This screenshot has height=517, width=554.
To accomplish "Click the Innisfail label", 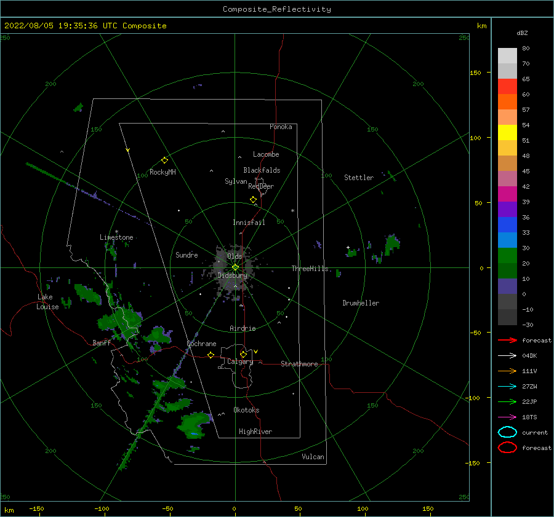I will (249, 223).
